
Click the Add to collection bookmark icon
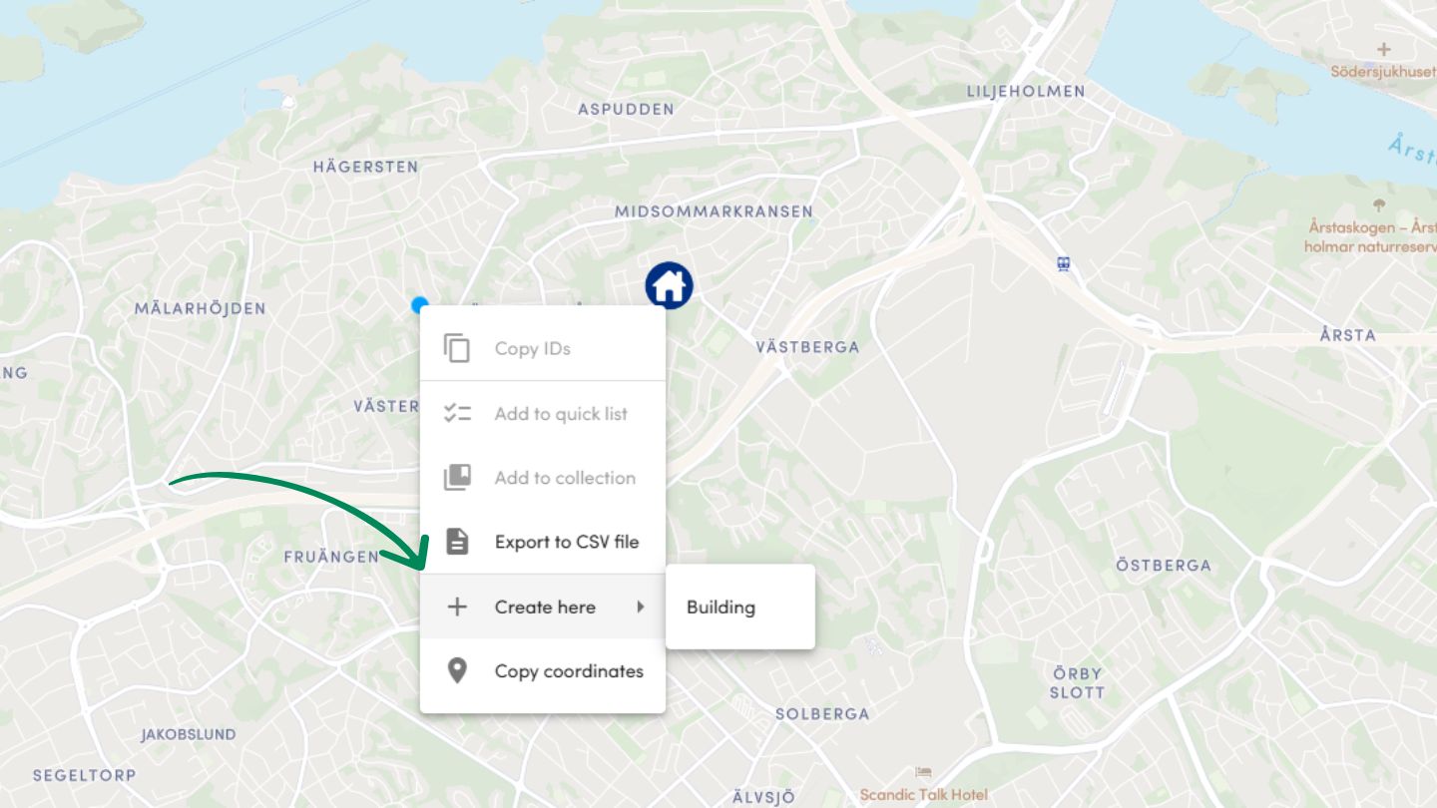457,477
